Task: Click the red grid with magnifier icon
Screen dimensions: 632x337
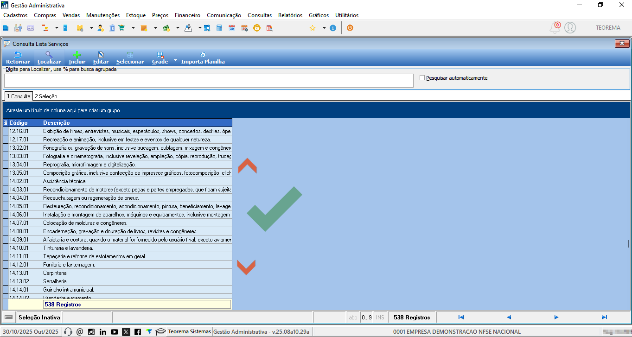Action: point(269,28)
